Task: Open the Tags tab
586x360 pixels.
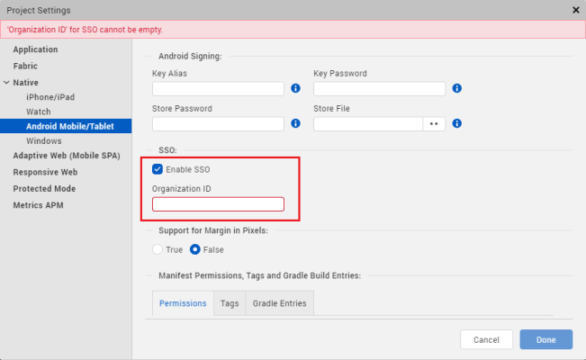Action: point(230,303)
